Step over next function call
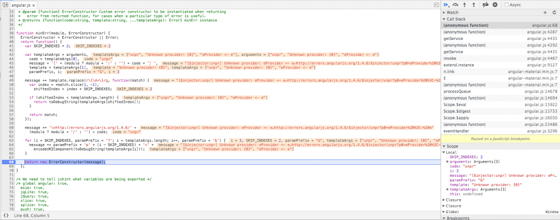The width and height of the screenshot is (560, 220). tap(456, 4)
